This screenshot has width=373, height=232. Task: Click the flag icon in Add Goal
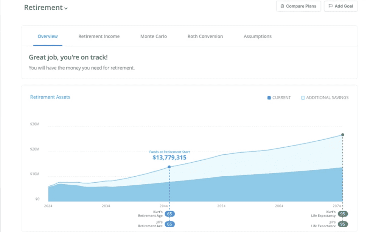(330, 6)
